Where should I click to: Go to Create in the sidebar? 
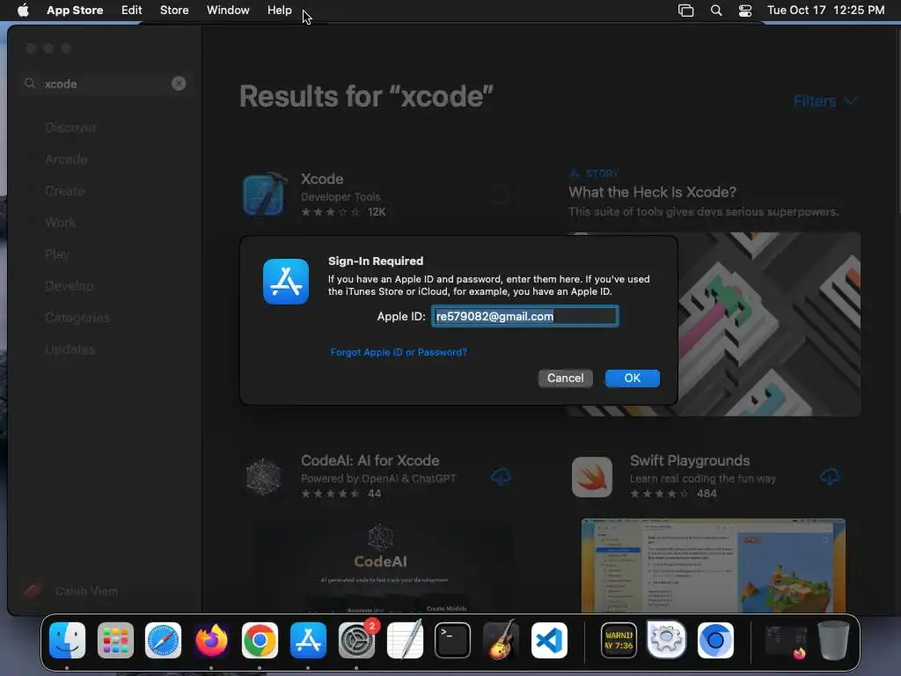coord(65,191)
